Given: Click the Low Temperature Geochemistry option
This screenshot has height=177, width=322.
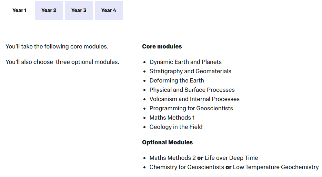Looking at the screenshot, I should [275, 167].
